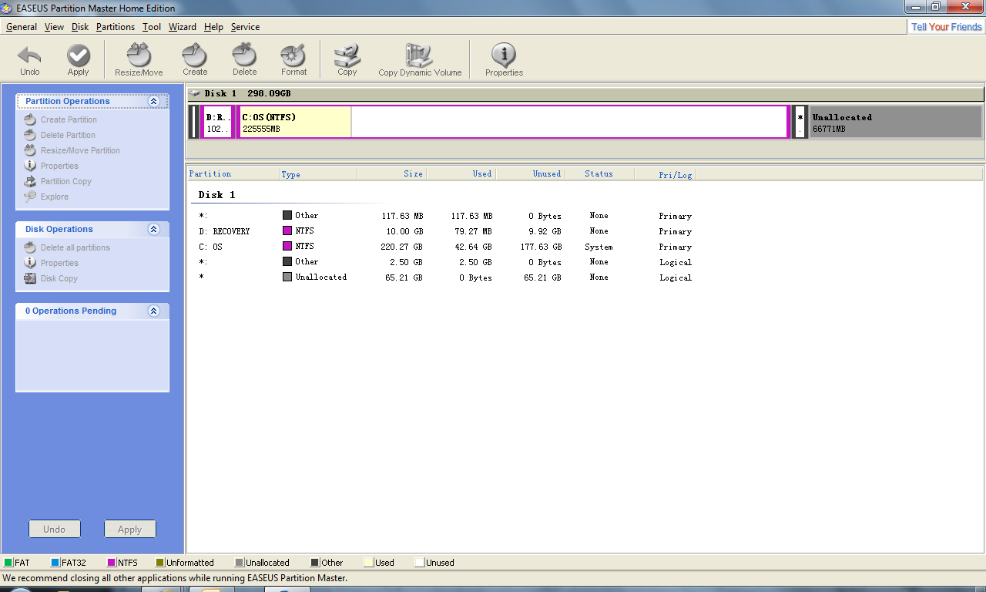Sort by the Unused column header

(530, 174)
